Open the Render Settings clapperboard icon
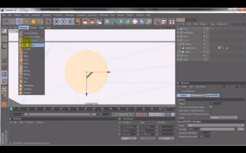This screenshot has width=246, height=153. point(99,22)
